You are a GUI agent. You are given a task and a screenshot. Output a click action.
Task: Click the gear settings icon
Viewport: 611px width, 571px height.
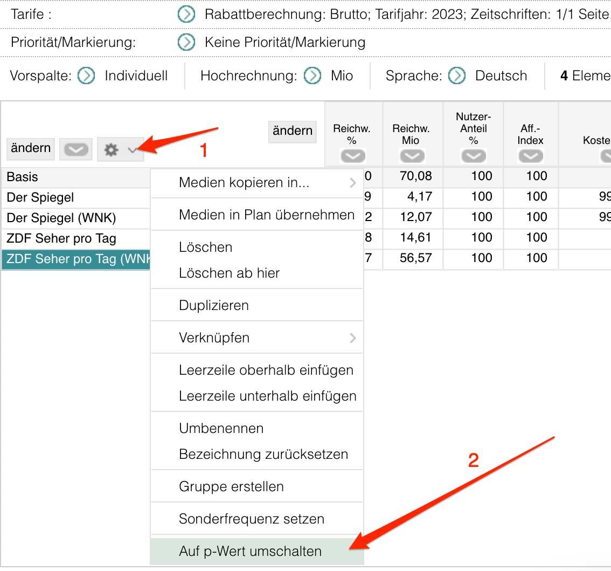click(111, 150)
